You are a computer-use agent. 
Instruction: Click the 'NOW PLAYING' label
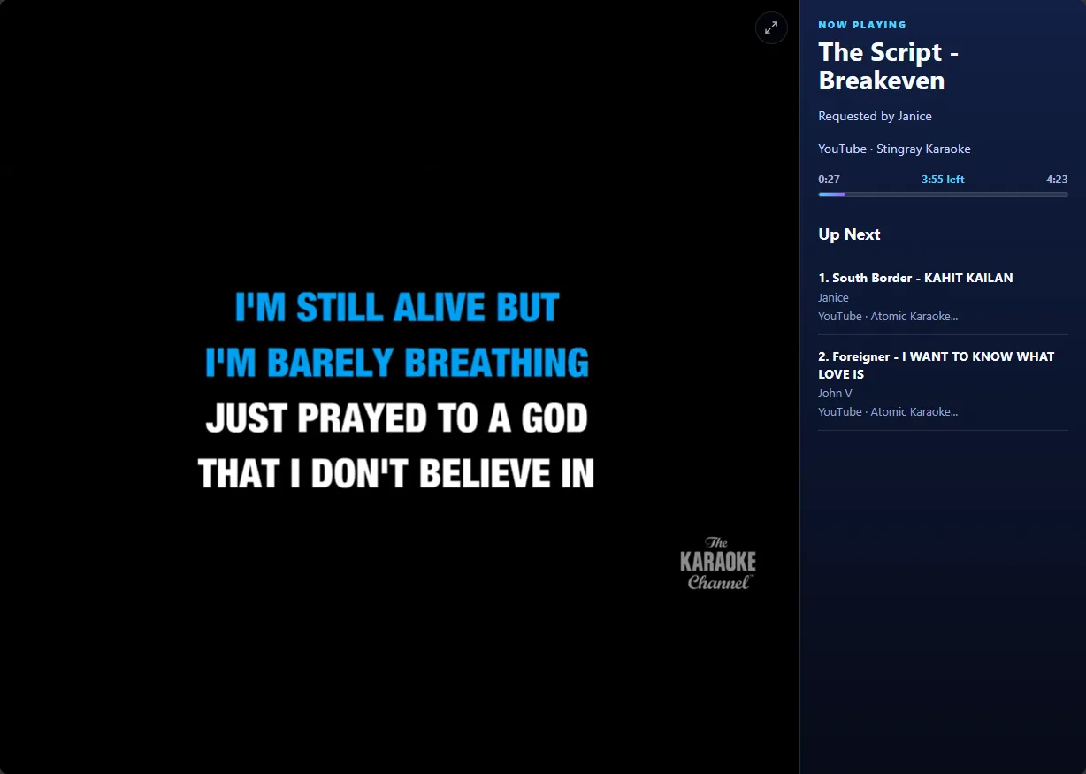[x=862, y=25]
